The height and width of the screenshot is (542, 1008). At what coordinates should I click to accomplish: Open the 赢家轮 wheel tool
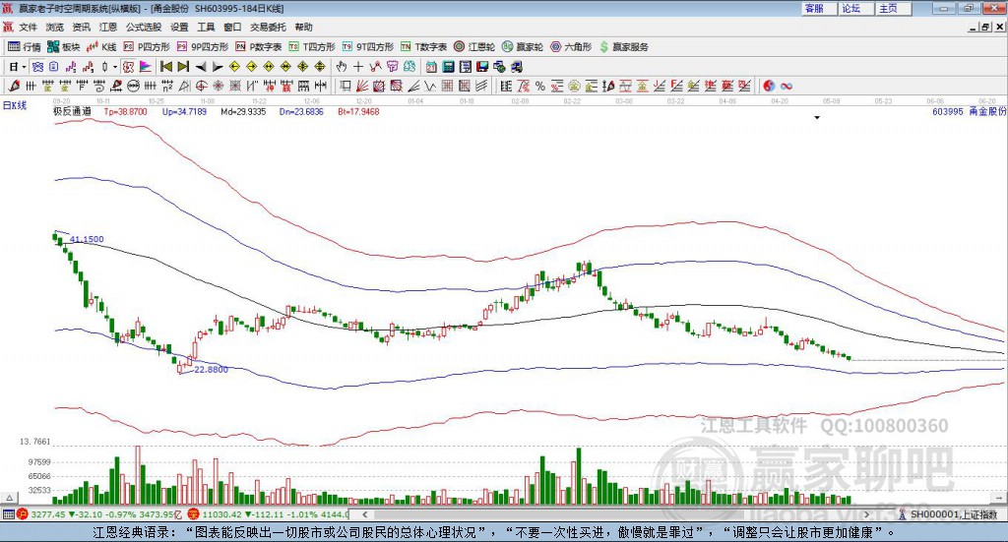523,47
